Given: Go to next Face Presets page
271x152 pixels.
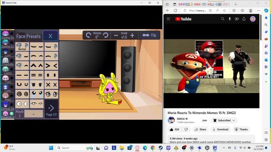Looking at the screenshot, I should tap(51, 109).
